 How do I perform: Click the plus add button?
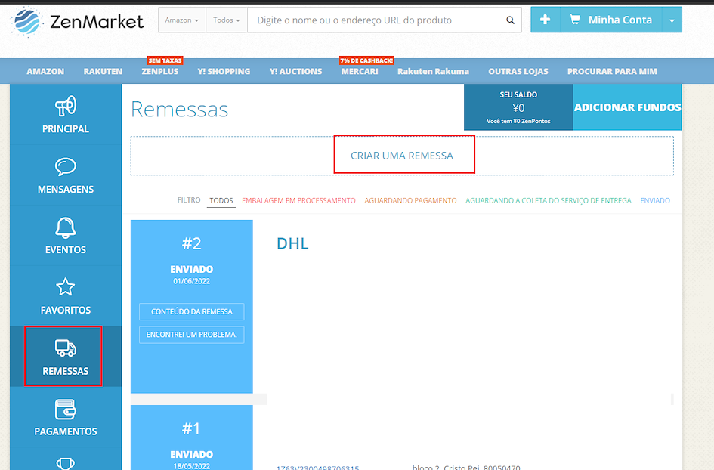click(x=545, y=20)
